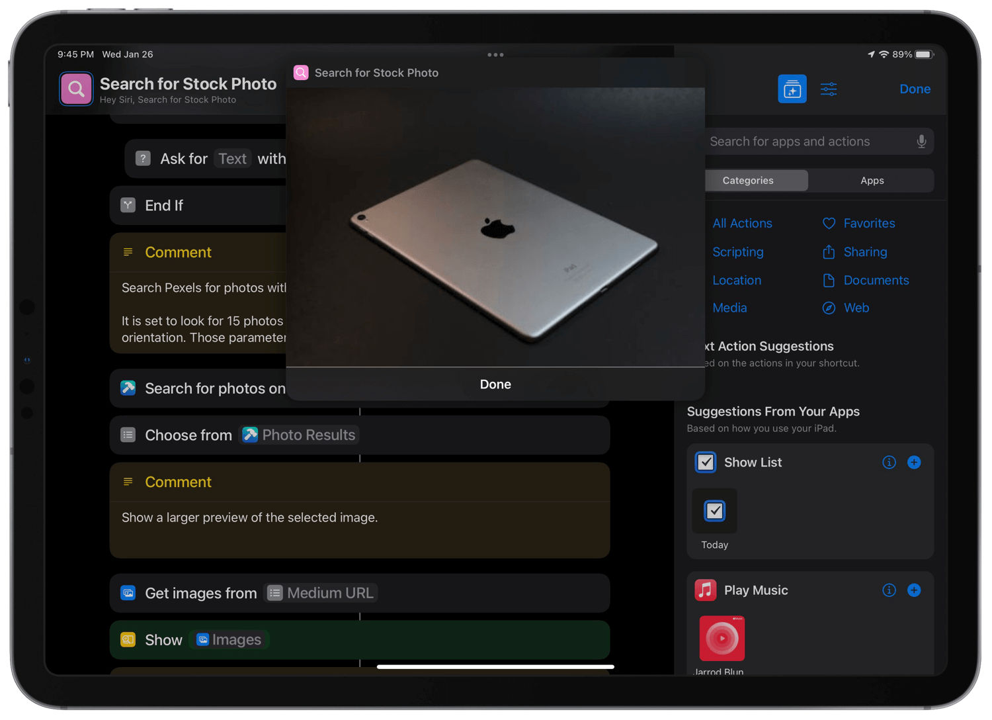Screen dimensions: 992x720
Task: Open the three-dot multitasking menu at top
Action: tap(495, 55)
